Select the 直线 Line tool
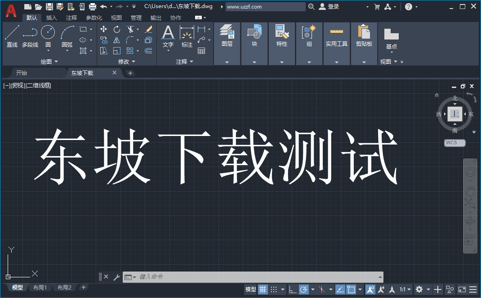481x298 pixels. pyautogui.click(x=12, y=36)
